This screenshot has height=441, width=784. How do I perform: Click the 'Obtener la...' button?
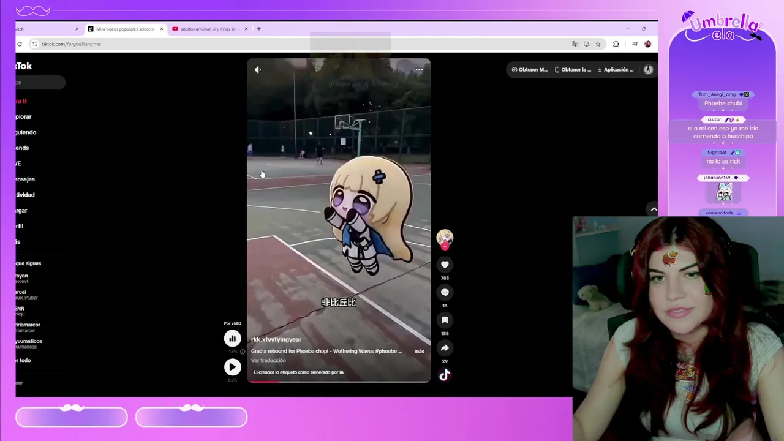coord(573,70)
